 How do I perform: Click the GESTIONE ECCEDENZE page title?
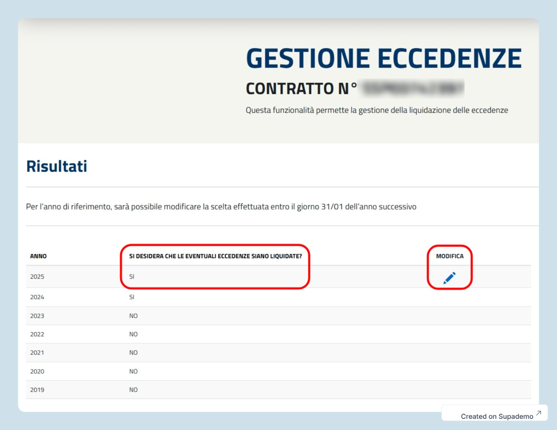(384, 59)
